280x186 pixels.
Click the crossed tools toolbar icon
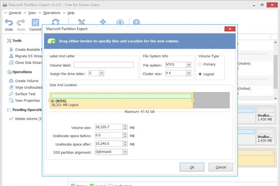coord(82,22)
